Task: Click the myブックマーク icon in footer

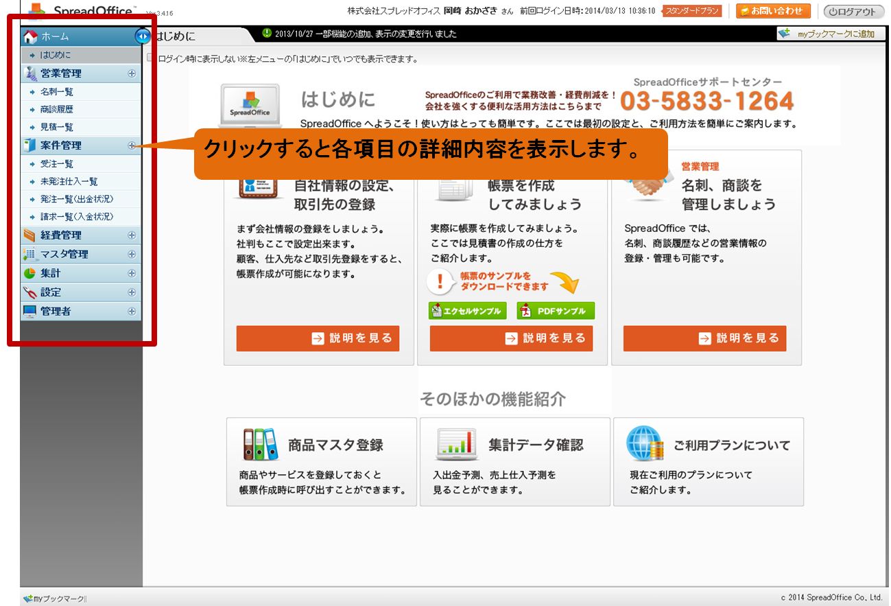Action: (27, 598)
